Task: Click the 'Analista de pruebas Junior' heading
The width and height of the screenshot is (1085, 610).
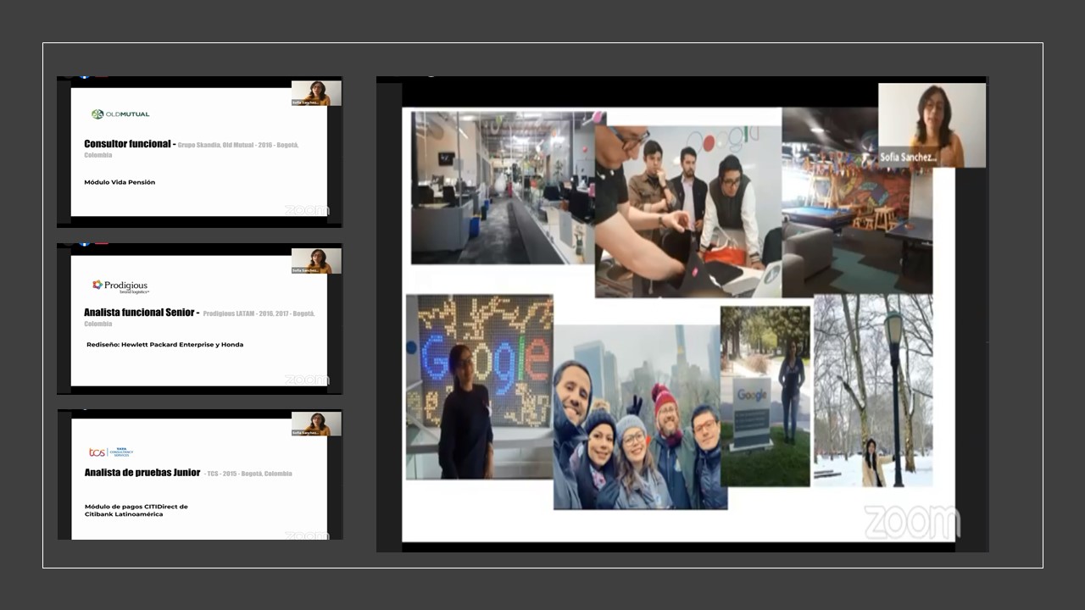Action: coord(142,473)
